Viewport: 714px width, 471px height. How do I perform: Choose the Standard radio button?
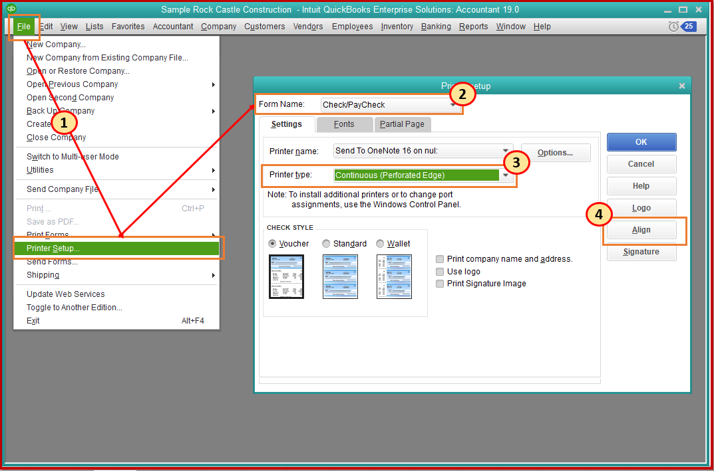coord(326,244)
